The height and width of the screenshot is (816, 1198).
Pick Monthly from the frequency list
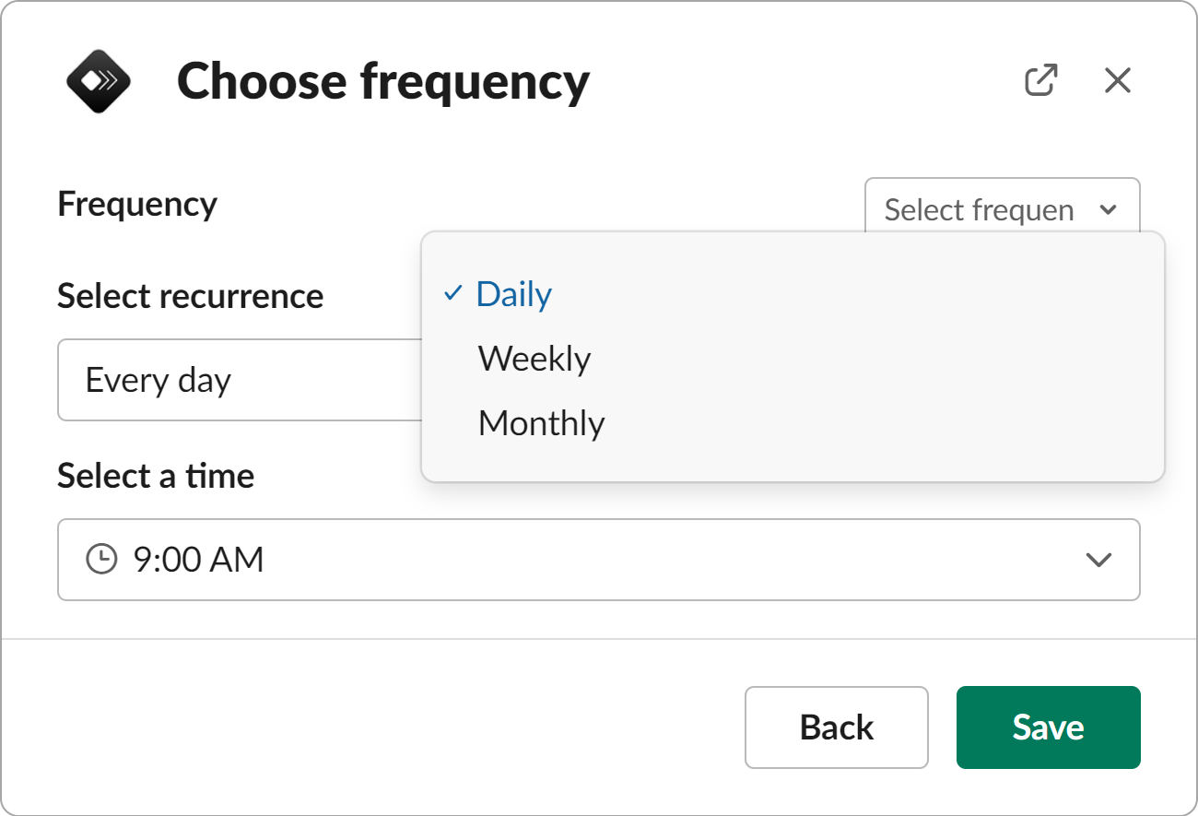[542, 423]
